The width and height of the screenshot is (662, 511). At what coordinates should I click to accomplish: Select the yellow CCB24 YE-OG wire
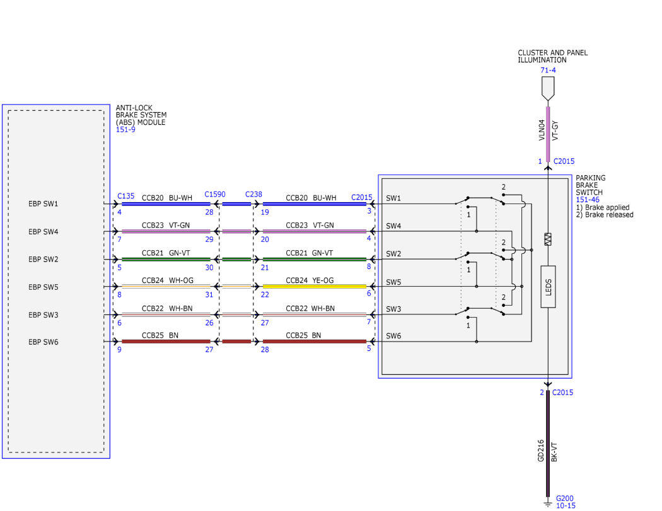(315, 287)
